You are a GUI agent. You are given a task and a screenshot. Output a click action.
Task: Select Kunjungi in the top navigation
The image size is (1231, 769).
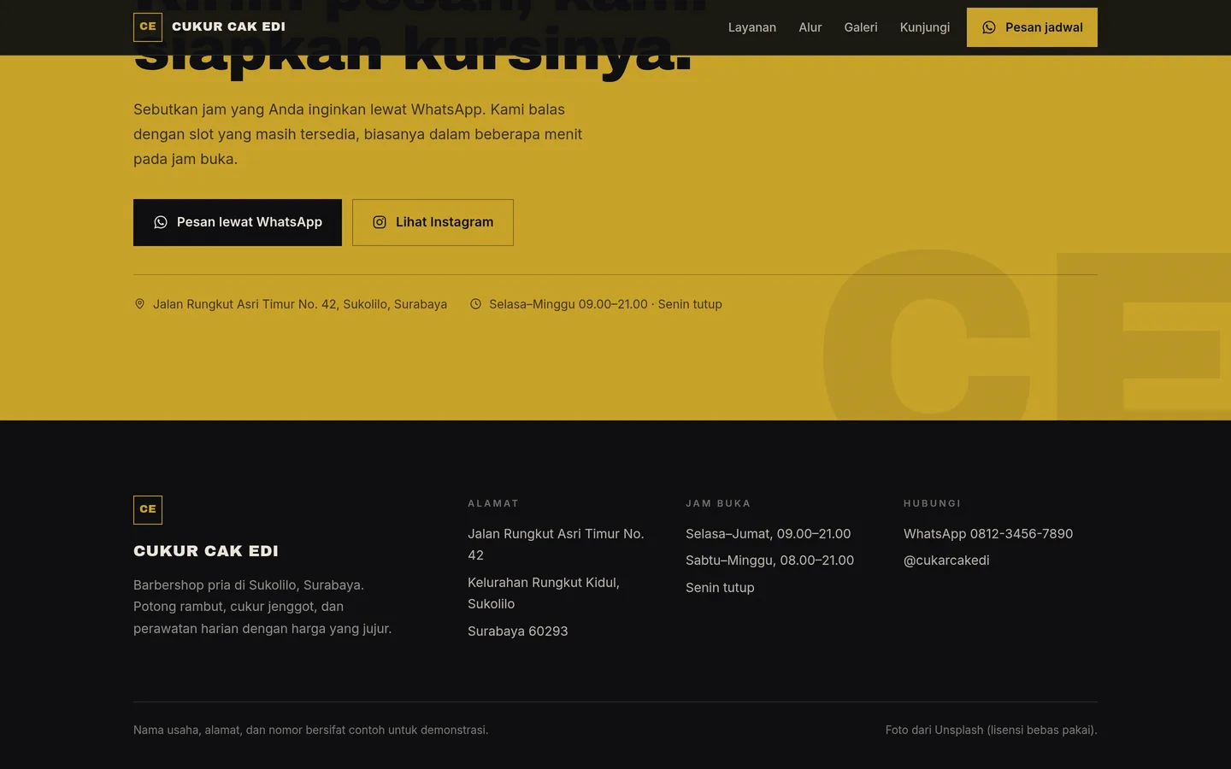pyautogui.click(x=925, y=27)
